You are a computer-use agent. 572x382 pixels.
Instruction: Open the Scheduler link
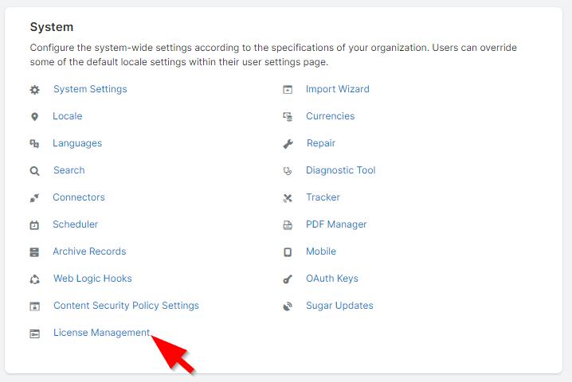[x=75, y=224]
